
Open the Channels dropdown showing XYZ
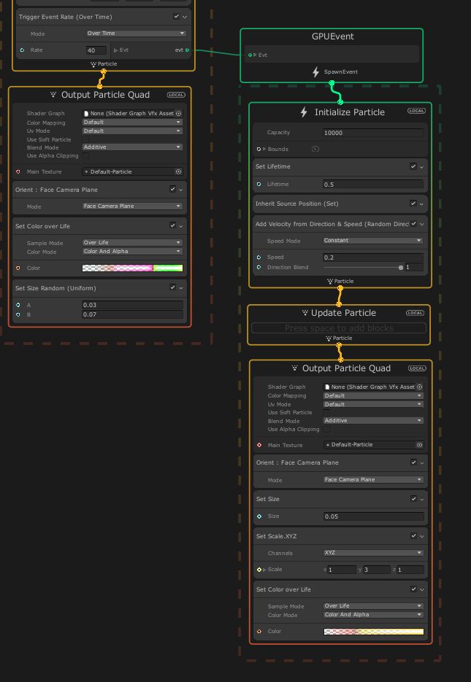(x=373, y=554)
